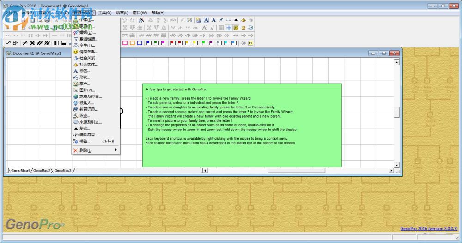Open 书签 (Ctrl+B) menu entry
The image size is (462, 243).
coord(96,141)
